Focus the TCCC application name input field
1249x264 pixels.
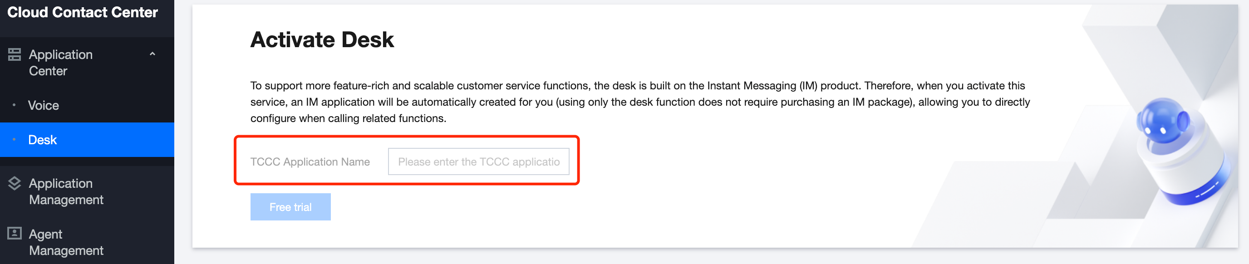click(478, 162)
